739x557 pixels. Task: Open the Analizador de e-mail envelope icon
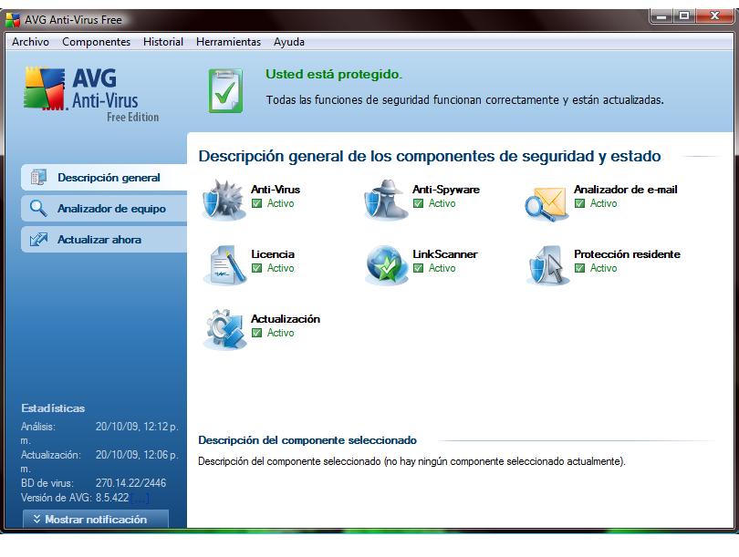546,203
